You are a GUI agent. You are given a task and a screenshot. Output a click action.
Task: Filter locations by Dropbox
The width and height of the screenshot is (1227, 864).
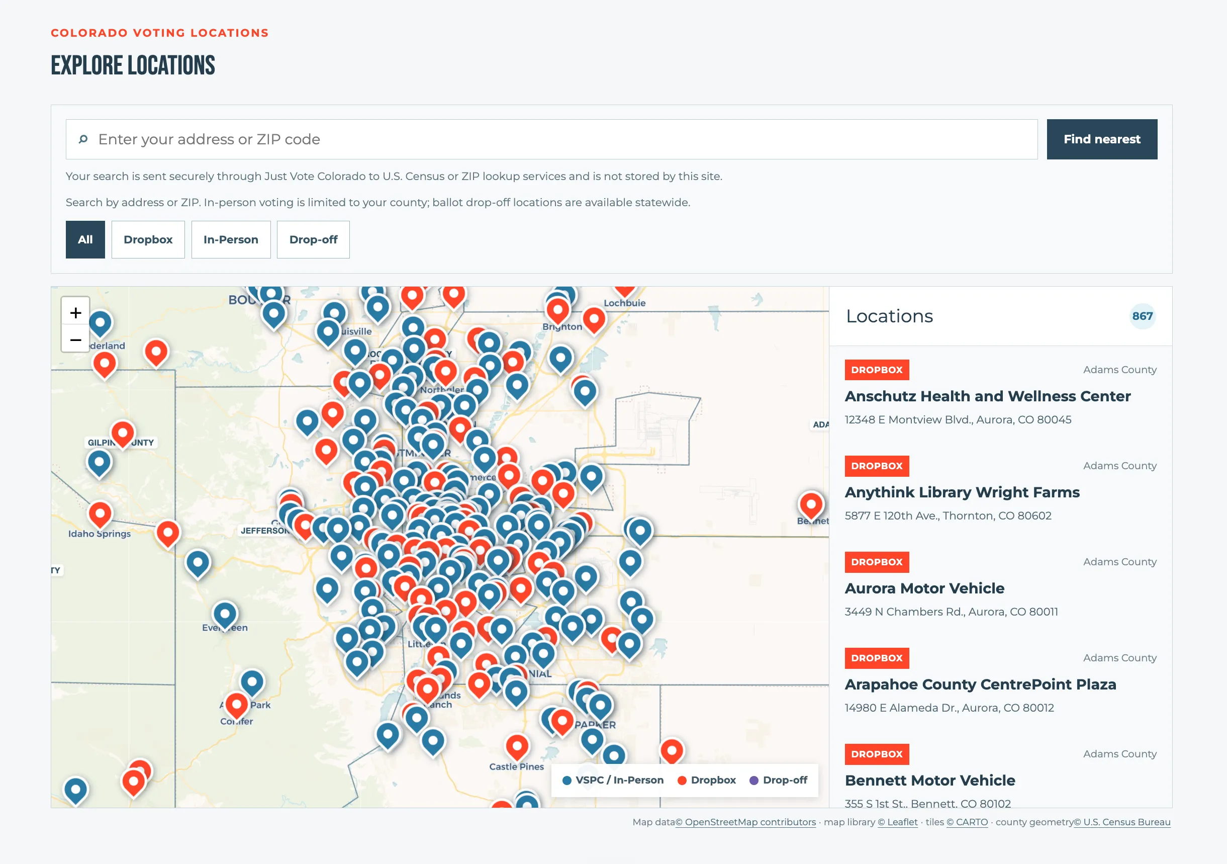click(x=148, y=239)
